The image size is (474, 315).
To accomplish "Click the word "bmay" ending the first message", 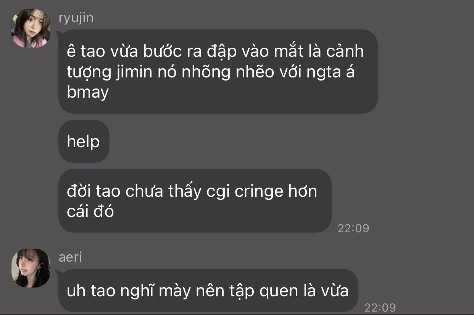I will 88,92.
